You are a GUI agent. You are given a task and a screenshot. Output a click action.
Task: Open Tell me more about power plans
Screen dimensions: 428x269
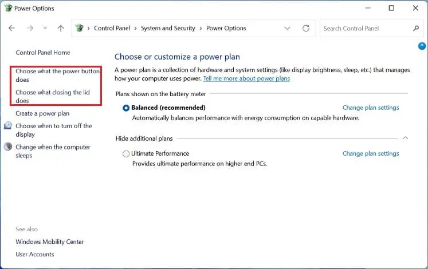[x=246, y=78]
